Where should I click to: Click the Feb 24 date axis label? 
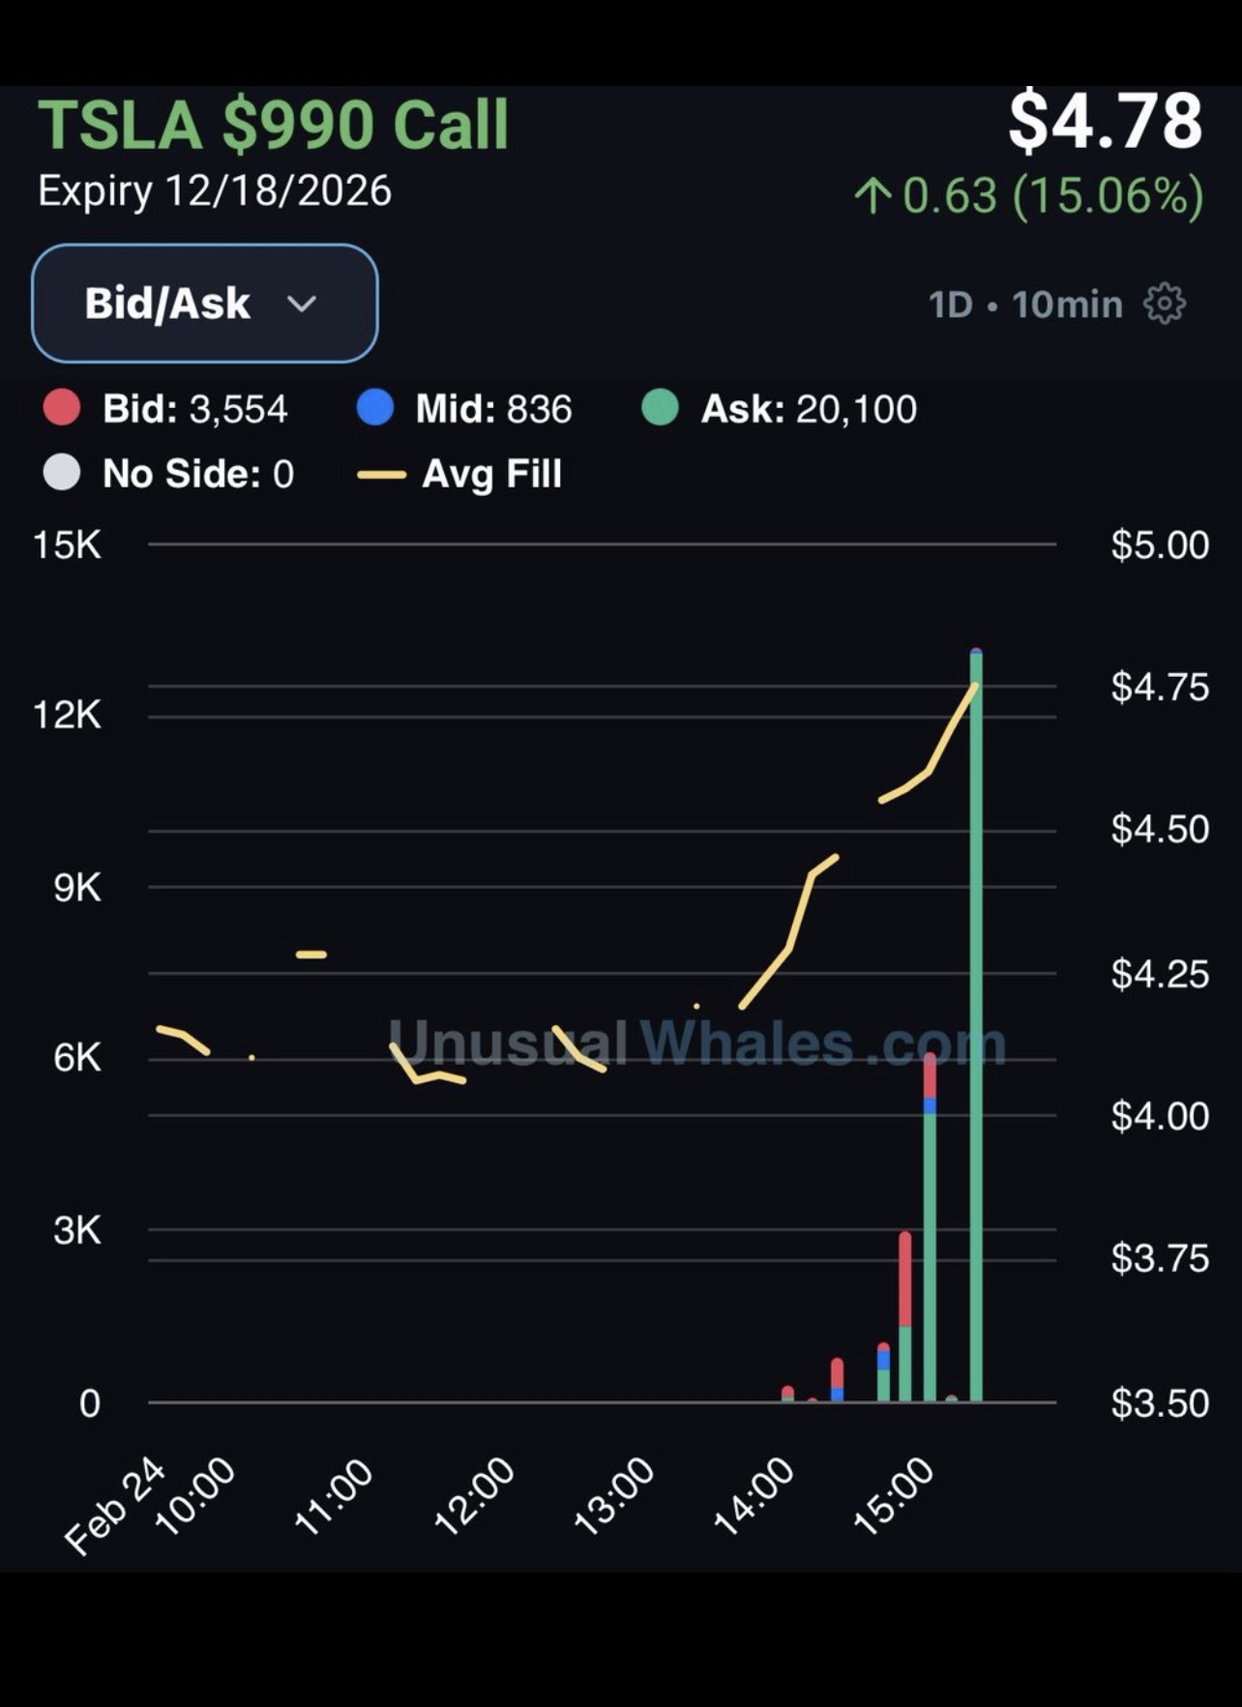coord(114,1506)
